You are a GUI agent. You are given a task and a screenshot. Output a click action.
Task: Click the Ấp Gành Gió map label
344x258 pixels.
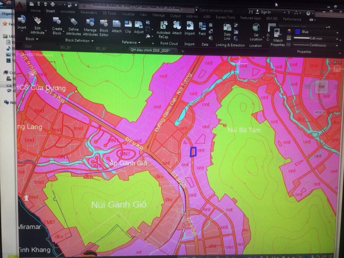point(128,163)
